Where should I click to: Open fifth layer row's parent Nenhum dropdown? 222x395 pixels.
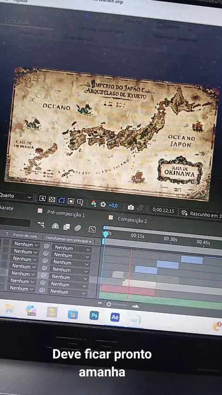[69, 278]
